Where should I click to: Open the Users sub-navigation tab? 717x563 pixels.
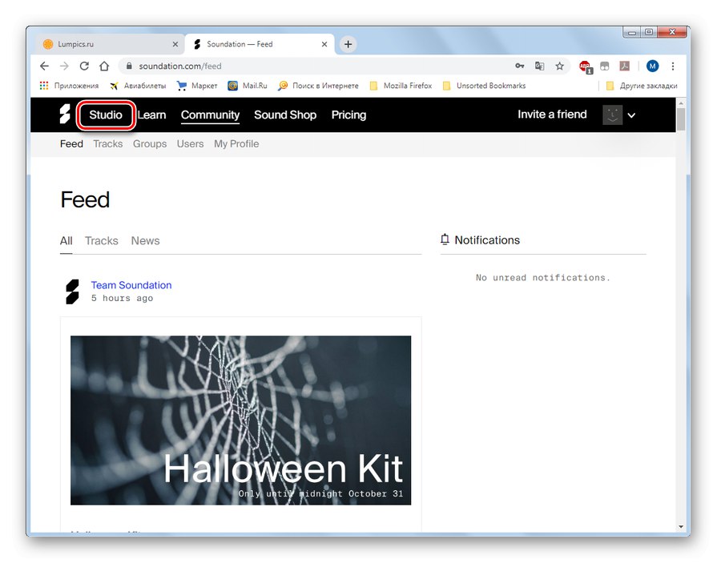pyautogui.click(x=190, y=144)
